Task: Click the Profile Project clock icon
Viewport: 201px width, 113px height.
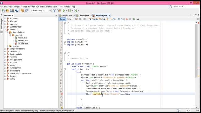Action: coord(75,11)
